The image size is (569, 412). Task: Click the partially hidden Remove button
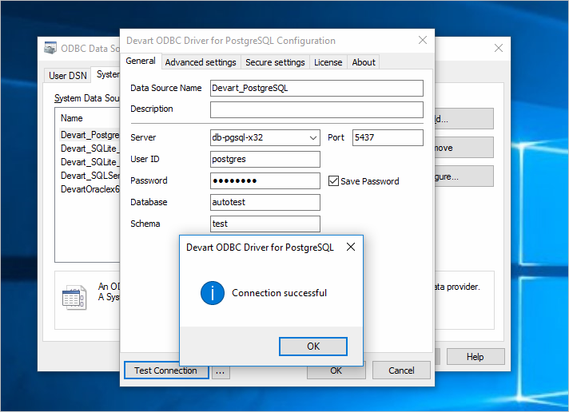click(464, 148)
